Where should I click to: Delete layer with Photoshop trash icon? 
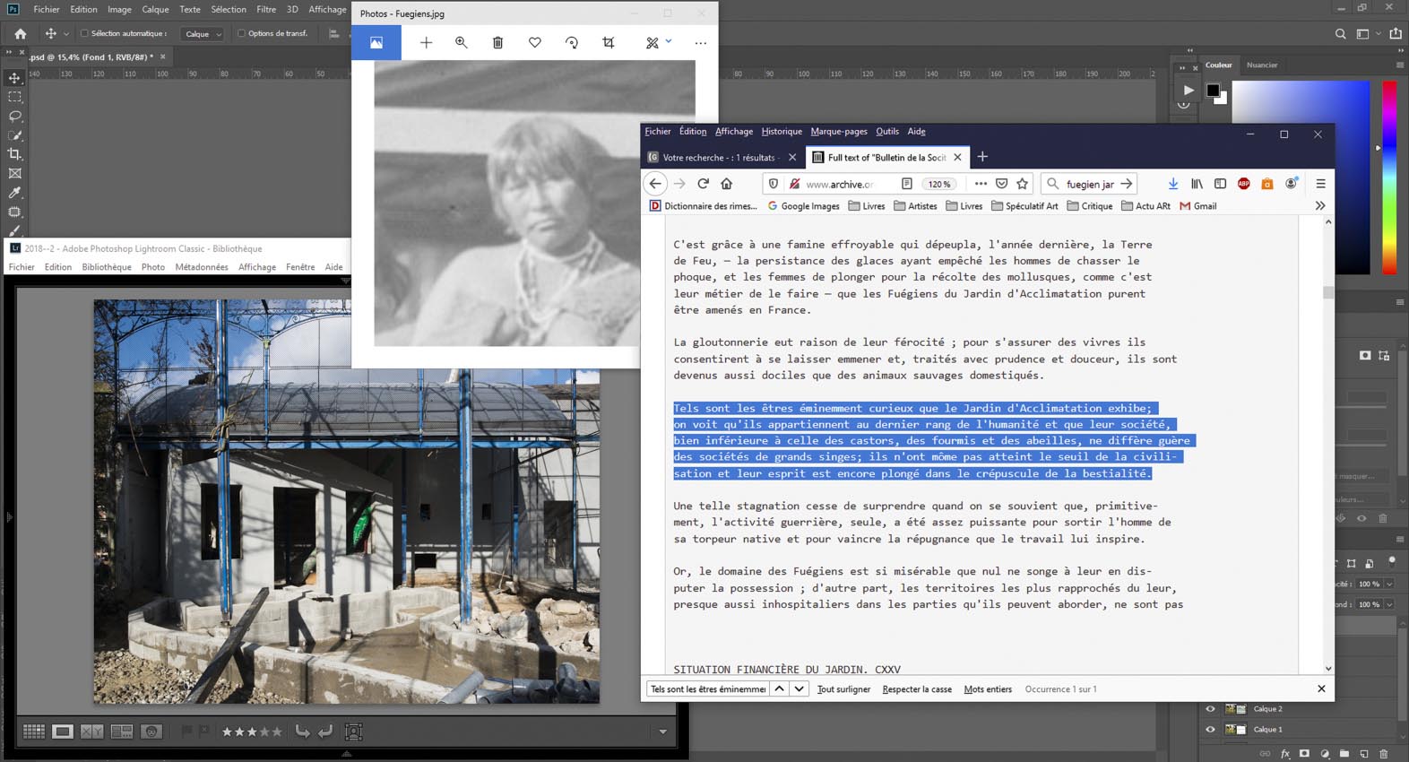(1384, 754)
